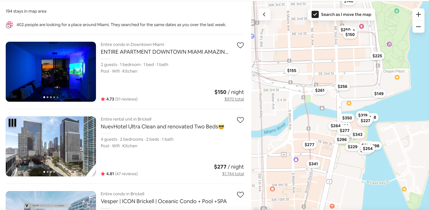Open the blue-lit apartment photo thumbnail

(x=51, y=72)
